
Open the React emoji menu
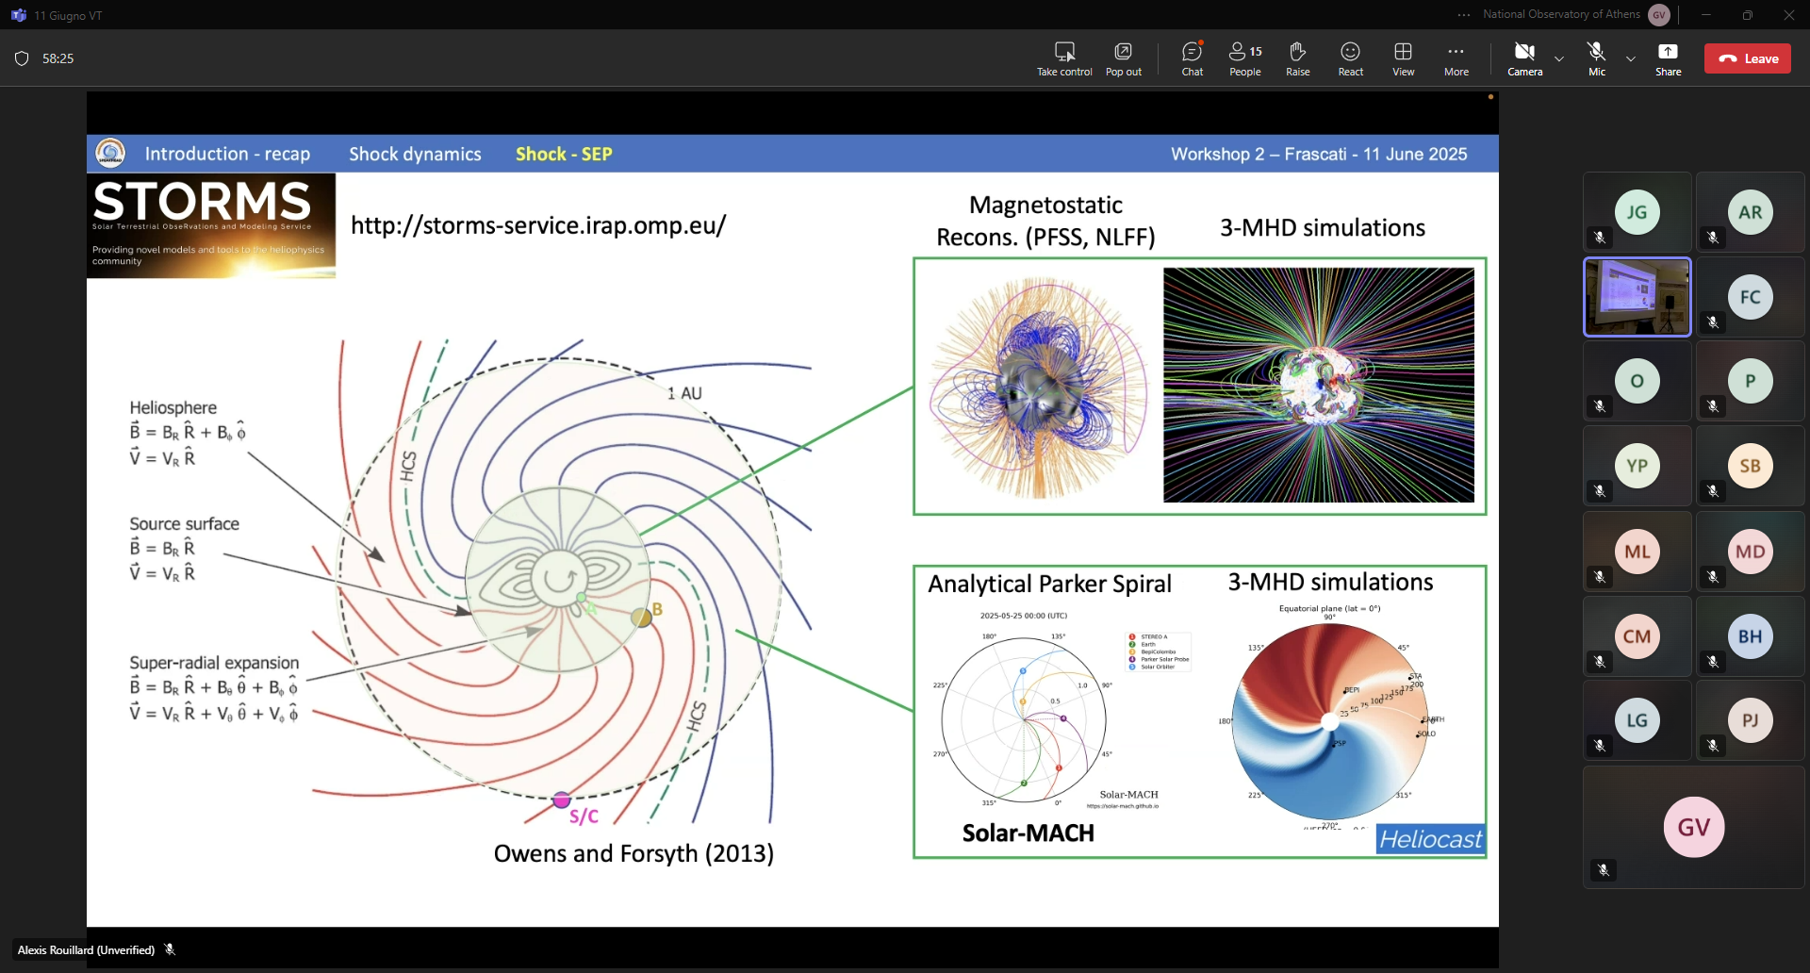click(1351, 58)
